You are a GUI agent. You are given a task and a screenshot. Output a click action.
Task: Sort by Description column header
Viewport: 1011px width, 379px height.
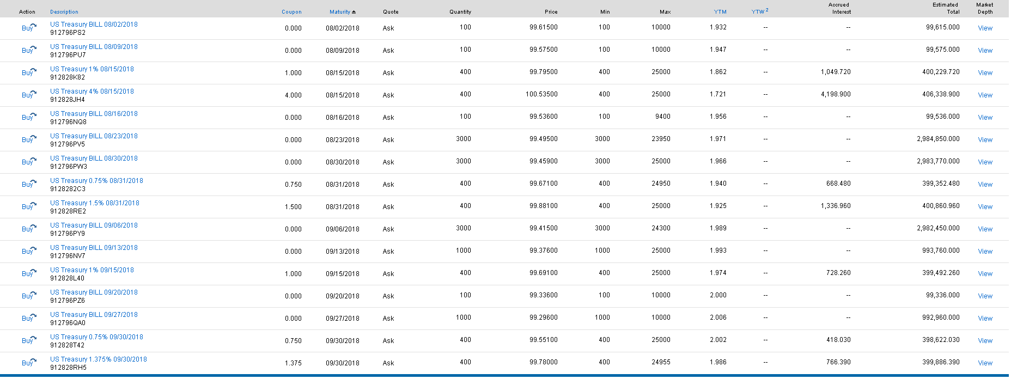(x=64, y=12)
